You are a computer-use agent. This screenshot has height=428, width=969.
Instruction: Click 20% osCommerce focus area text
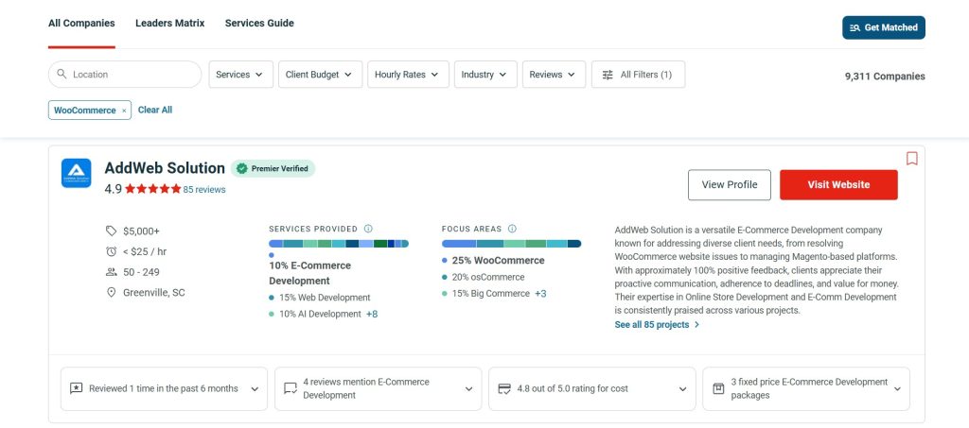pos(488,278)
